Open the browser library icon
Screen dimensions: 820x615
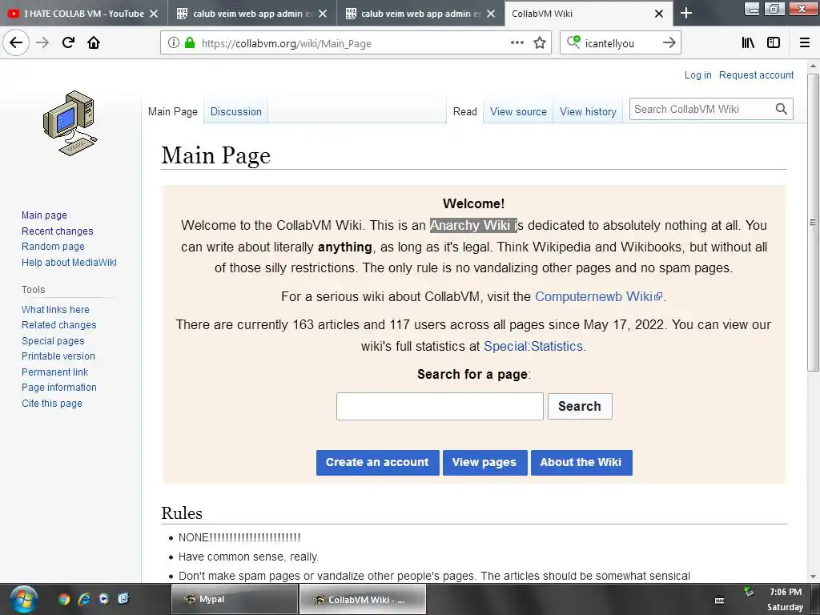click(x=748, y=42)
